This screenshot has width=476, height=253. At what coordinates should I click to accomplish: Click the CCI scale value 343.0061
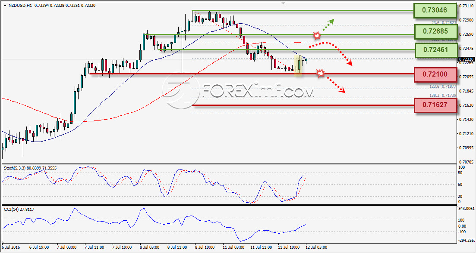(466, 209)
